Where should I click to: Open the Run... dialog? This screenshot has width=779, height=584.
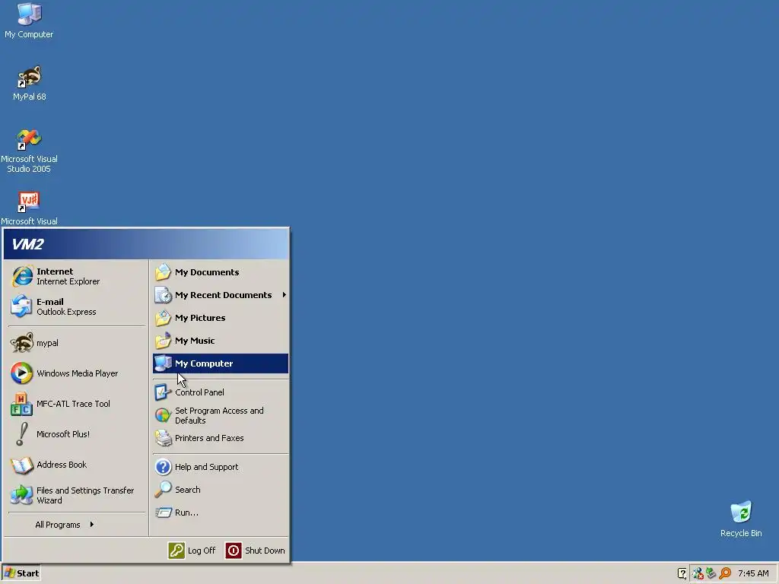tap(220, 513)
